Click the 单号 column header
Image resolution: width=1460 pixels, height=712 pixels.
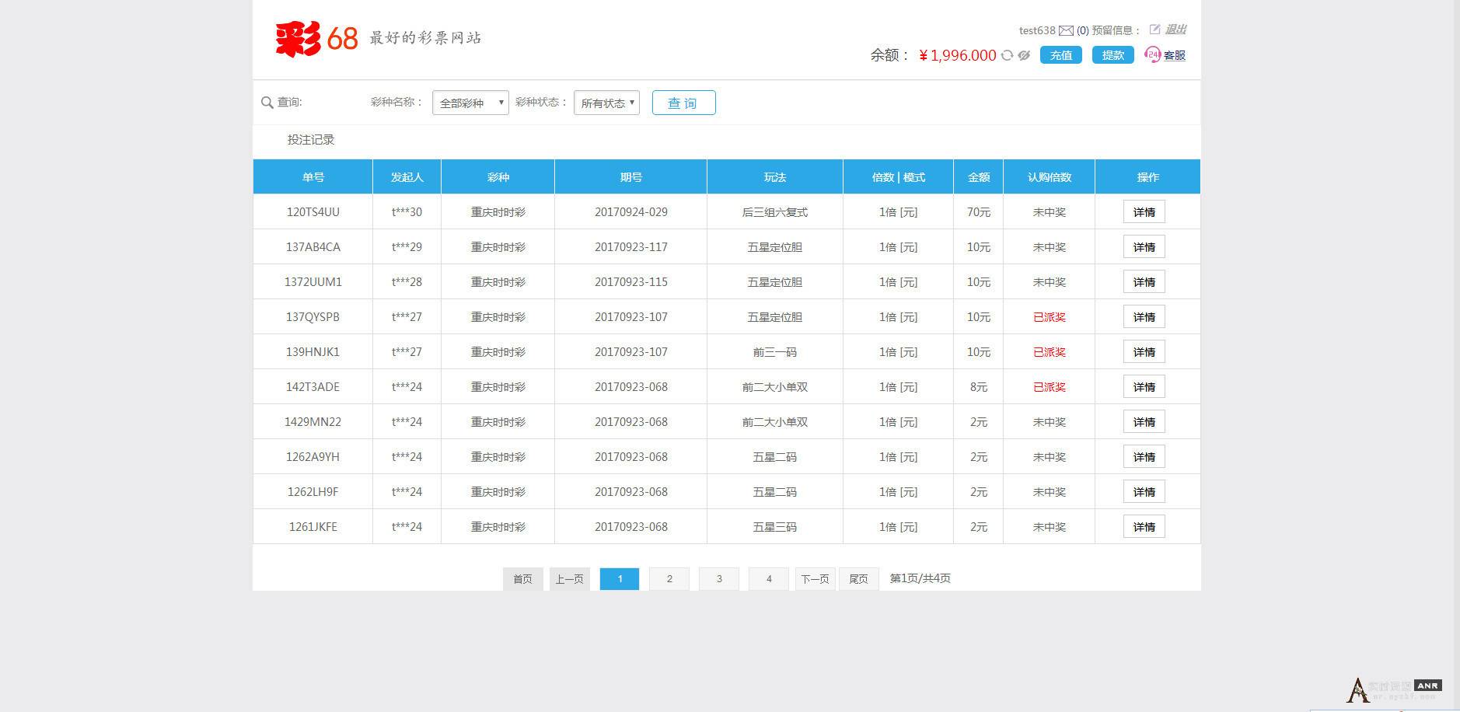point(313,177)
